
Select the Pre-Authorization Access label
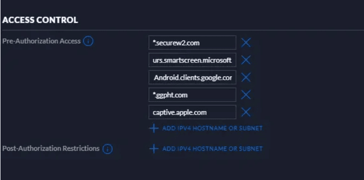(41, 41)
